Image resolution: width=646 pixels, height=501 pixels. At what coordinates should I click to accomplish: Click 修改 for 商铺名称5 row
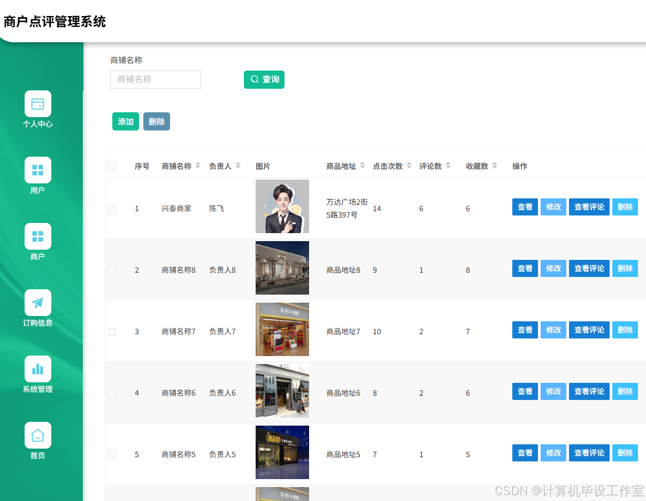pyautogui.click(x=553, y=453)
